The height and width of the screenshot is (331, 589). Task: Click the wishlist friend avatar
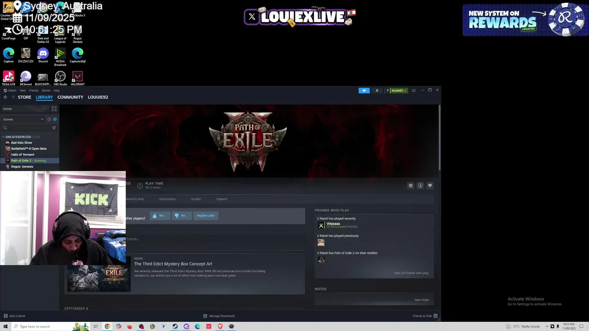321,260
